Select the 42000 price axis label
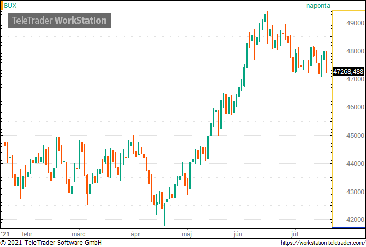Image resolution: width=366 pixels, height=247 pixels. point(355,220)
